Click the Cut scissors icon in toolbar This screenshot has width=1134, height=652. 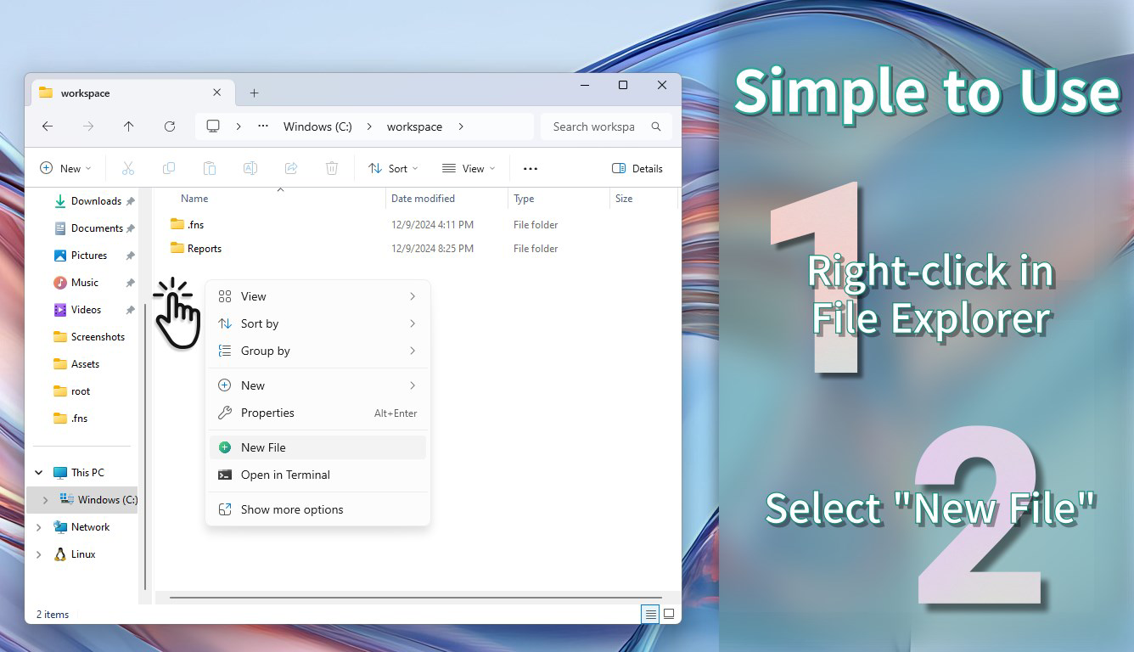pyautogui.click(x=128, y=168)
